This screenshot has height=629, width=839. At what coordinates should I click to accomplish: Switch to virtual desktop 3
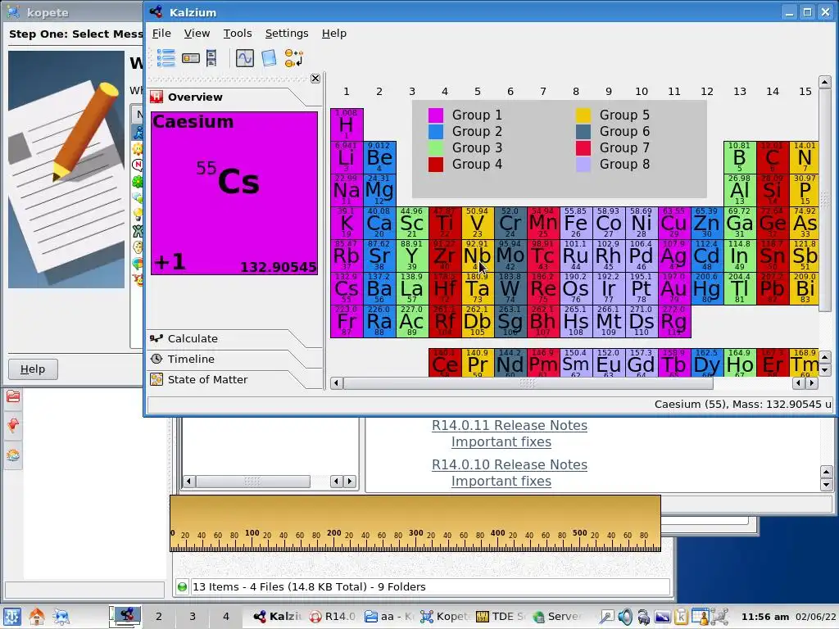[192, 617]
